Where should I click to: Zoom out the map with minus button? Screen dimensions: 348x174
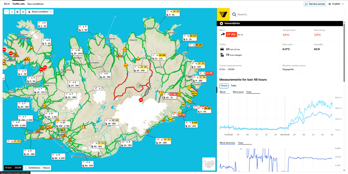pyautogui.click(x=7, y=12)
